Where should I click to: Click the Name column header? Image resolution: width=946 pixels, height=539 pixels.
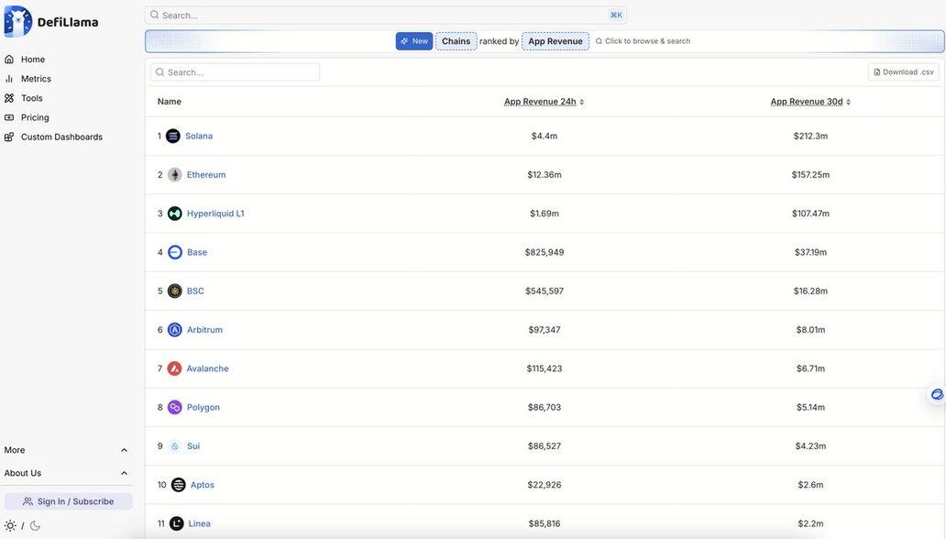169,102
